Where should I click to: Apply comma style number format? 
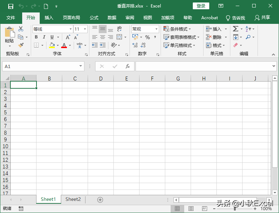pyautogui.click(x=155, y=37)
